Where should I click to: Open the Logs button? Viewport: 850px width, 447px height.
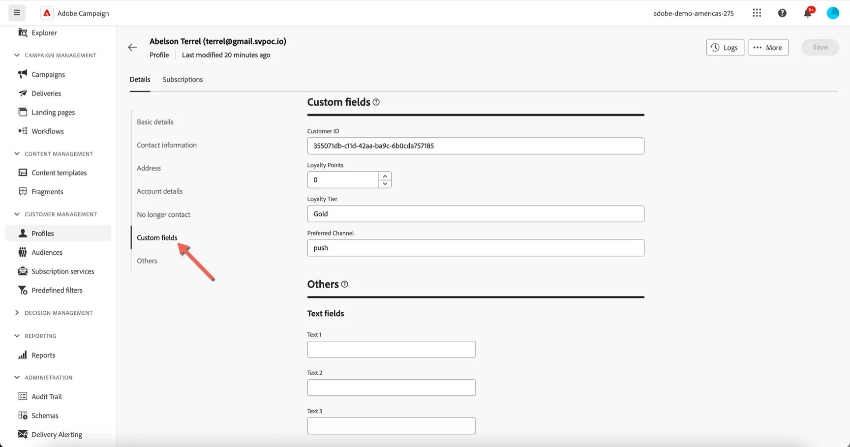pos(725,47)
